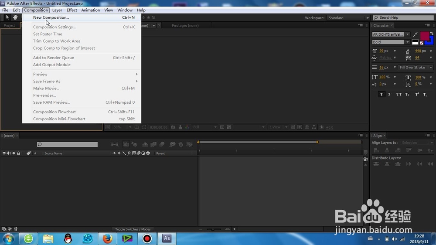Toggle Faux Bold text style
Viewport: 436px width, 245px height.
click(x=381, y=94)
